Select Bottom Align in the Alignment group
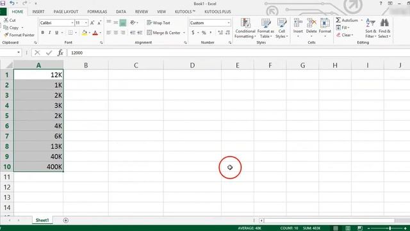This screenshot has height=231, width=410. point(122,23)
